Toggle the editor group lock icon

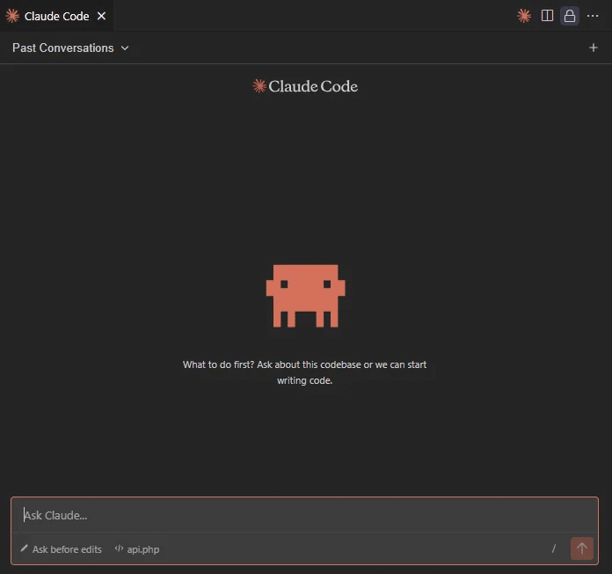pyautogui.click(x=570, y=16)
